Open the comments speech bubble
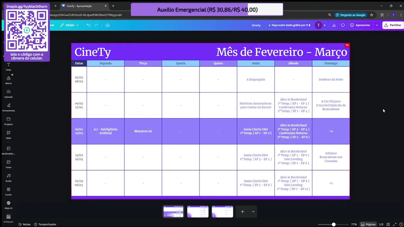Viewport: 404px width, 227px height. pos(343,25)
